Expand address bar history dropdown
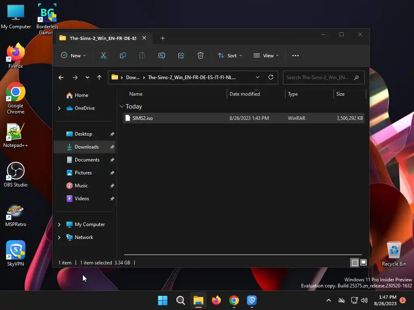 258,77
